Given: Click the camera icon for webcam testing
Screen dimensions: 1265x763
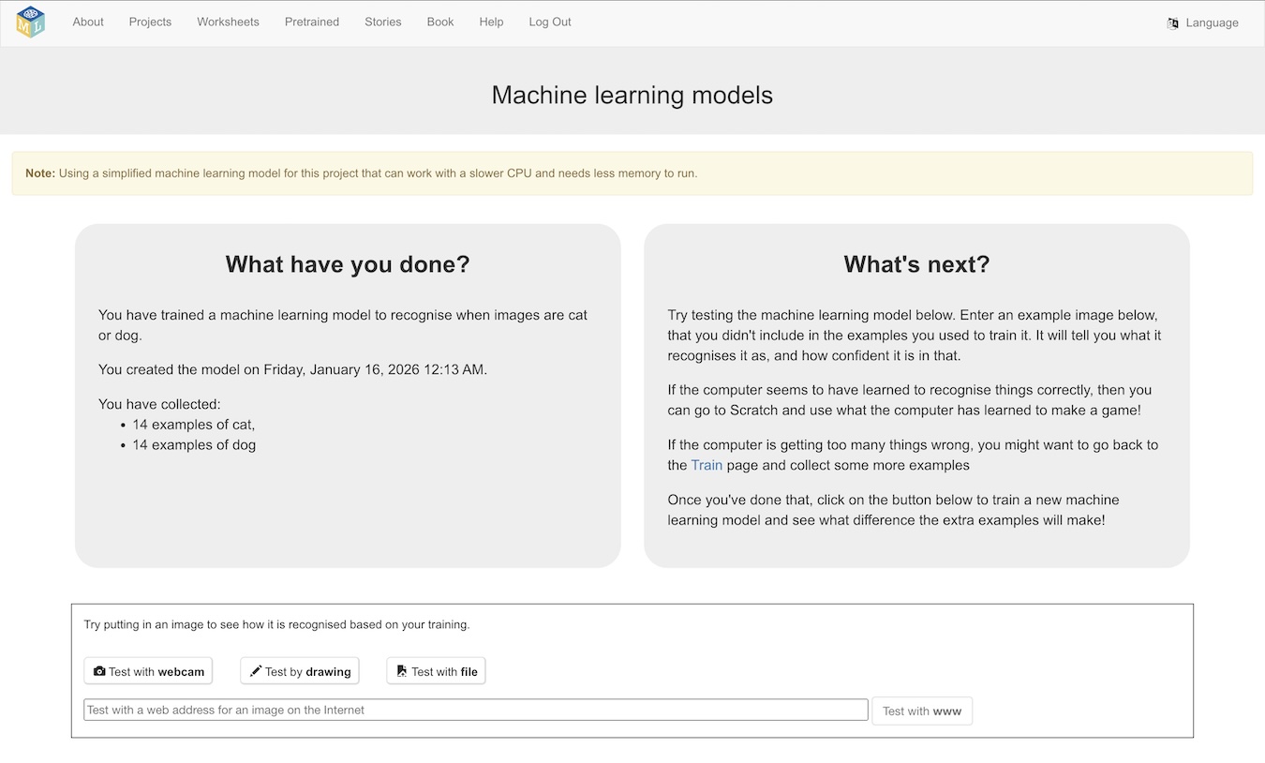Looking at the screenshot, I should pyautogui.click(x=99, y=671).
